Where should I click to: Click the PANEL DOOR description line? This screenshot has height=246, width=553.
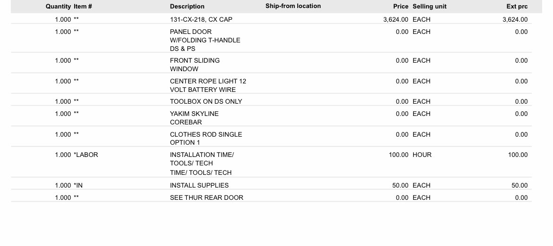(x=191, y=32)
